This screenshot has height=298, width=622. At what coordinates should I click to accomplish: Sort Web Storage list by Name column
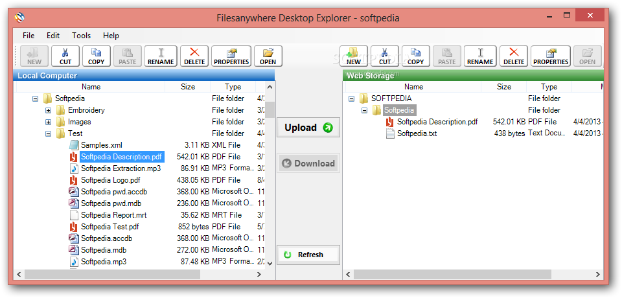point(413,87)
